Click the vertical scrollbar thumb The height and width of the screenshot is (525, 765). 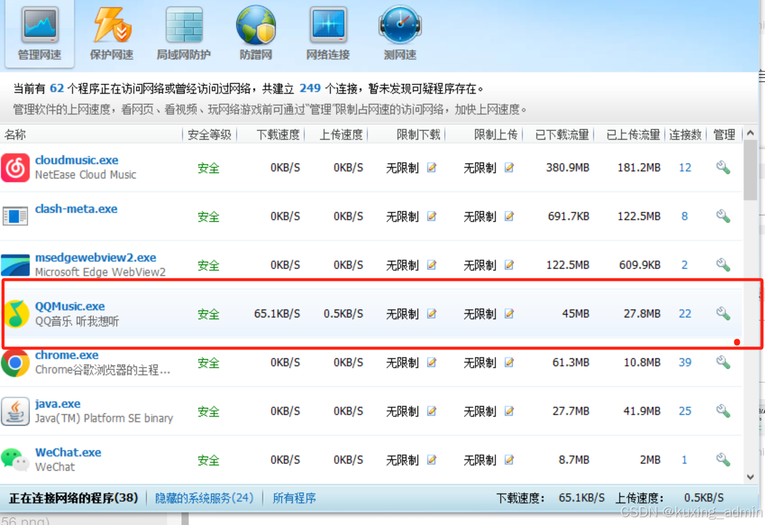[751, 171]
